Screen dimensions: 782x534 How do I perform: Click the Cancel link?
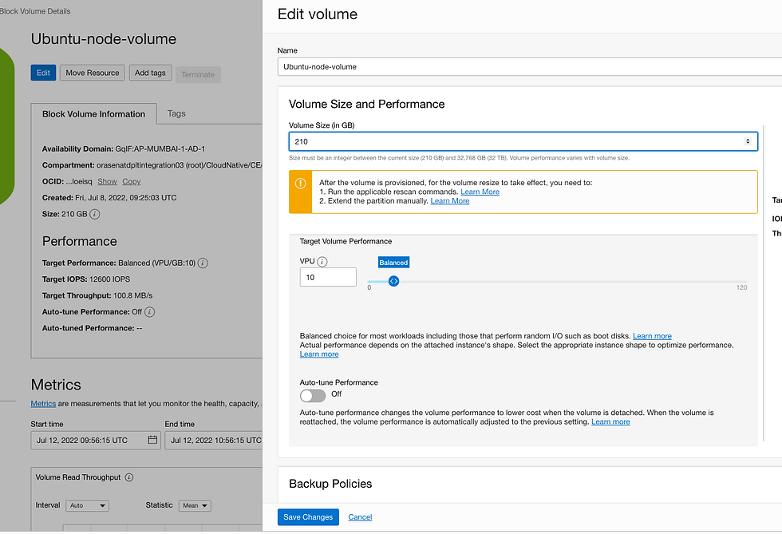coord(360,517)
